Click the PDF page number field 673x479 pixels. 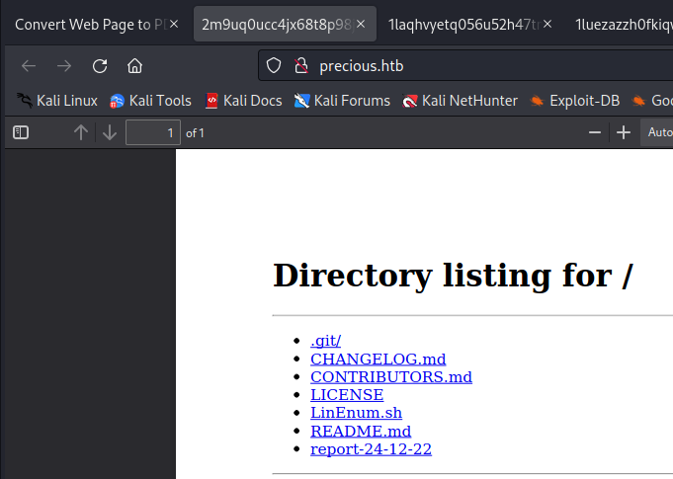coord(153,132)
